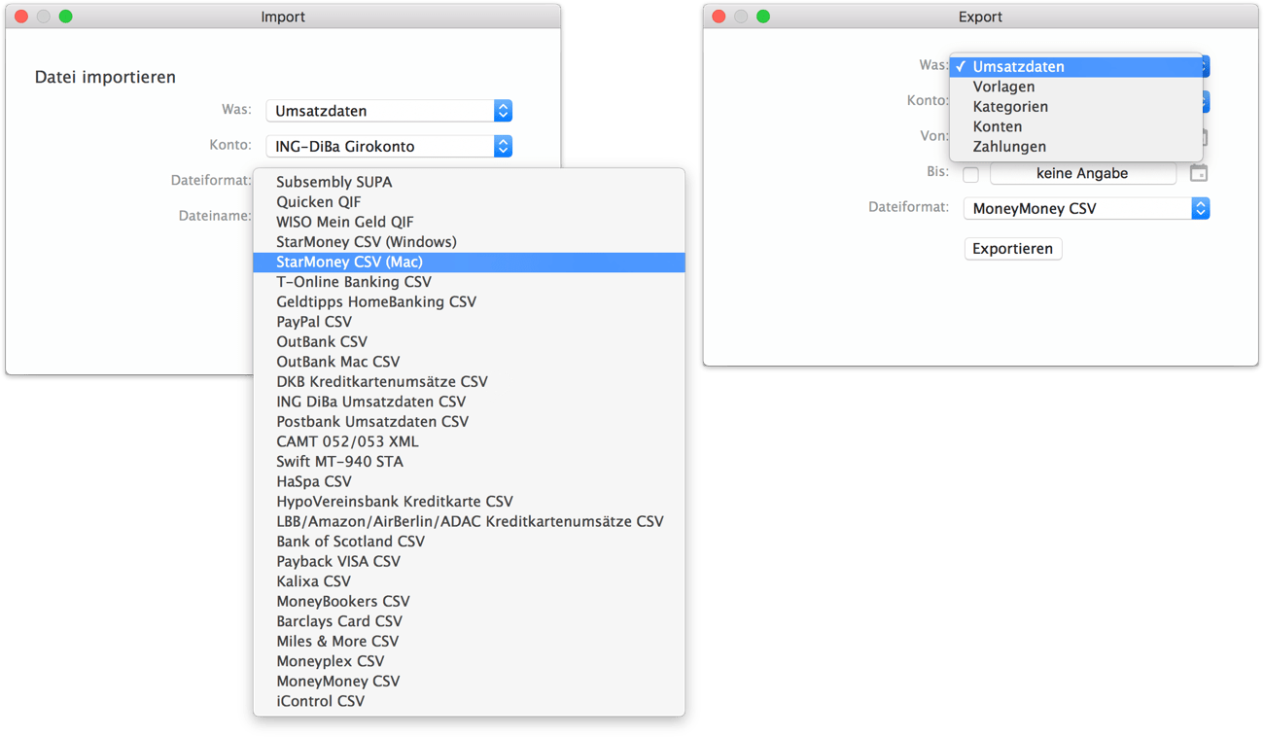This screenshot has width=1264, height=737.
Task: Select ING DiBa Umsatzdaten CSV format
Action: click(x=469, y=401)
